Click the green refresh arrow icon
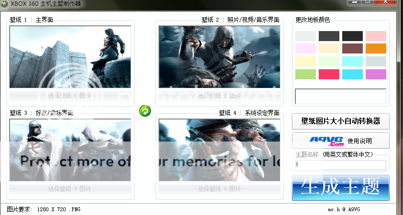The image size is (403, 215). pyautogui.click(x=145, y=111)
